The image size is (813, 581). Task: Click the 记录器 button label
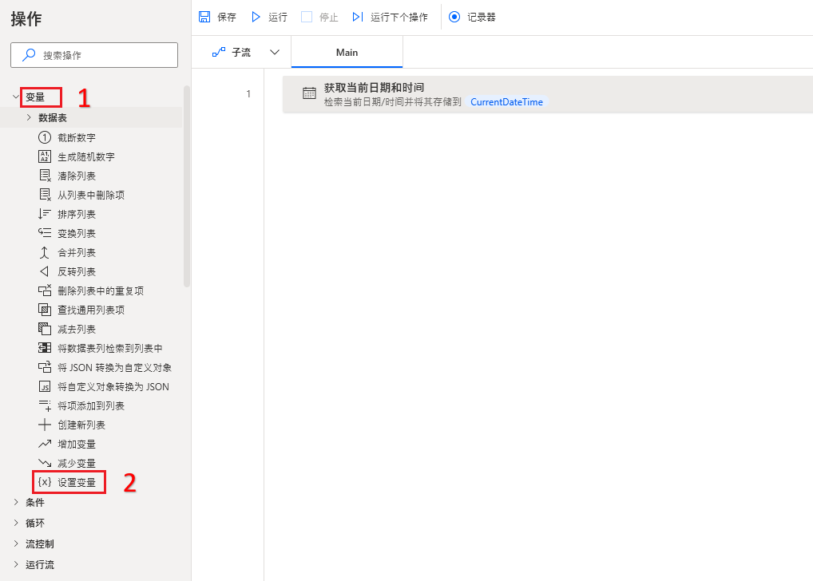click(x=481, y=18)
